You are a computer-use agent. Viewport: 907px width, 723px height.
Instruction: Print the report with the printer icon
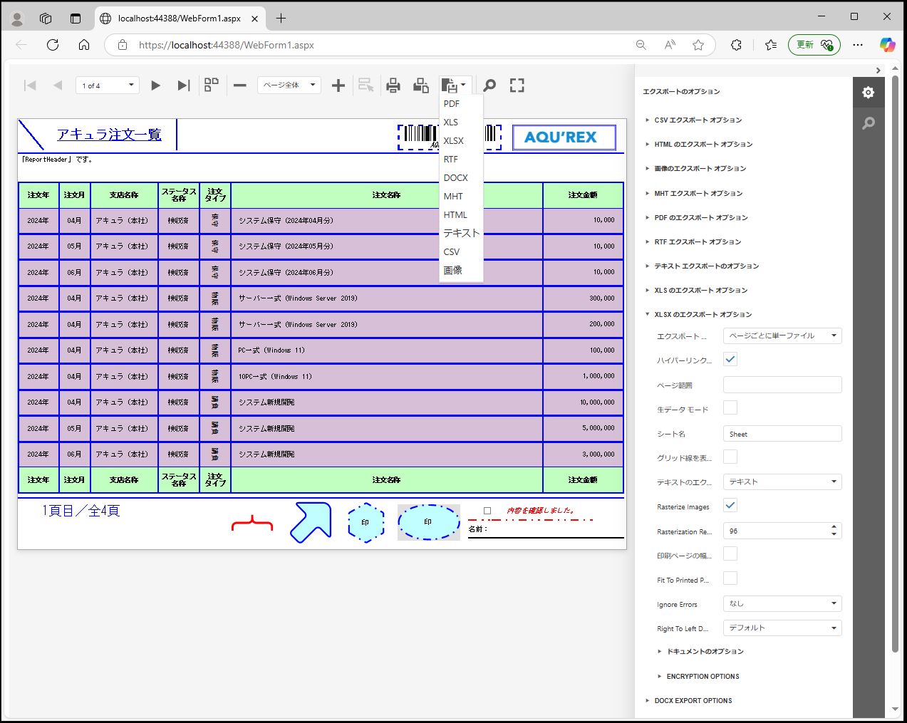point(393,85)
